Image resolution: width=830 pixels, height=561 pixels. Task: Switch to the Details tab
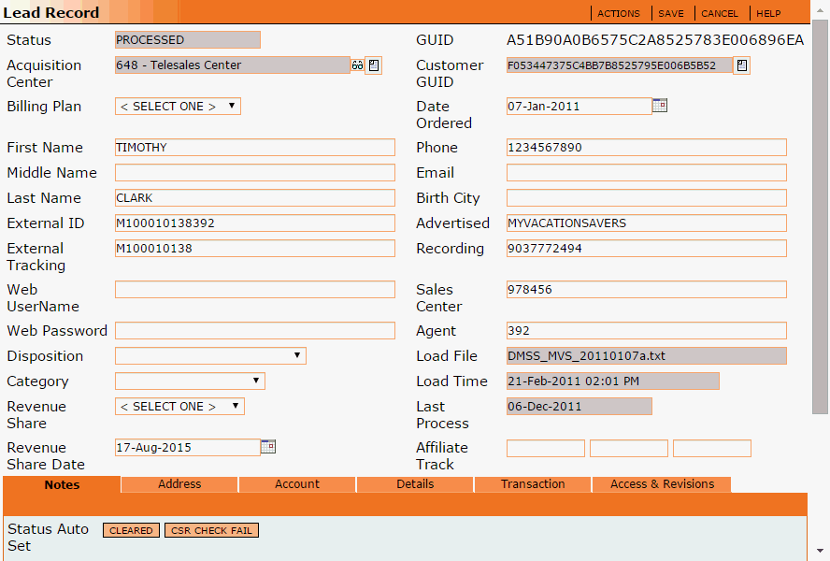tap(415, 484)
